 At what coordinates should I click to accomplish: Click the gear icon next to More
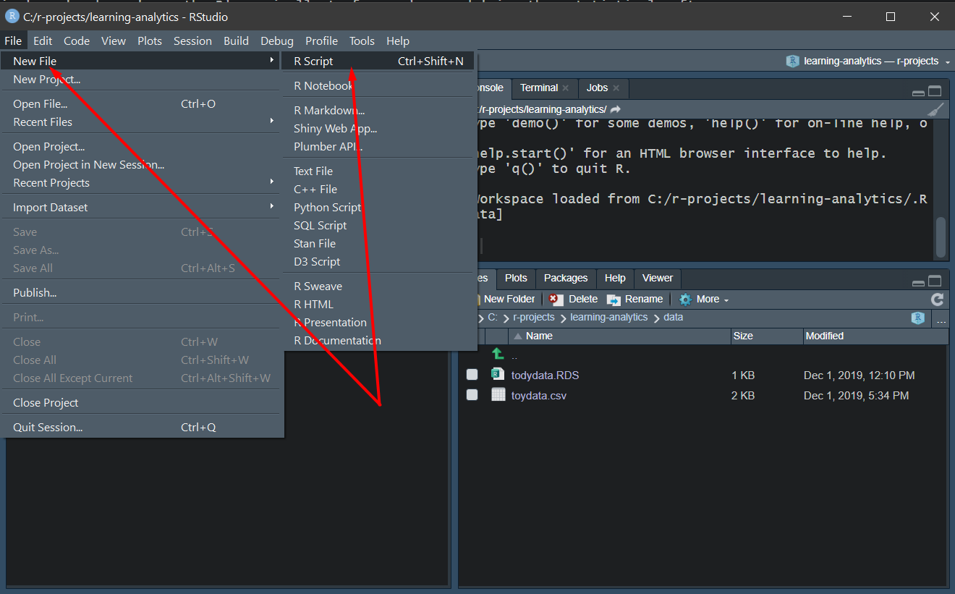pos(685,300)
